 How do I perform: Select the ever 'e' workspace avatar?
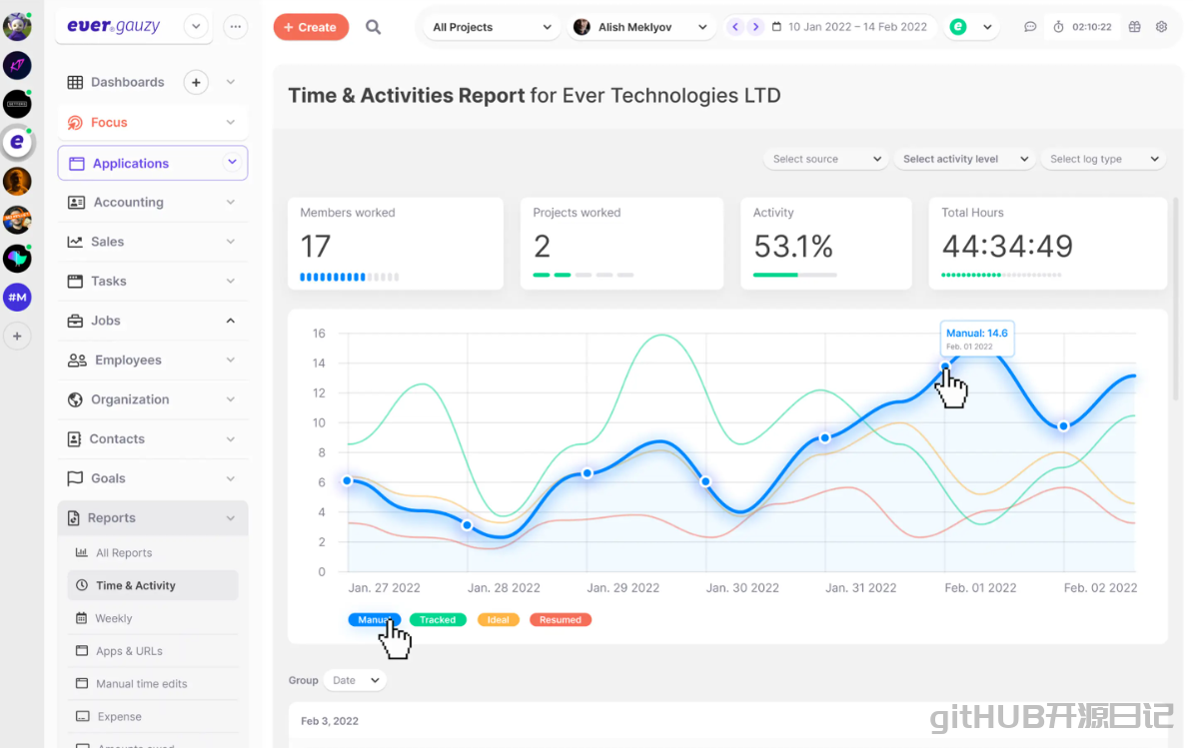click(x=17, y=142)
